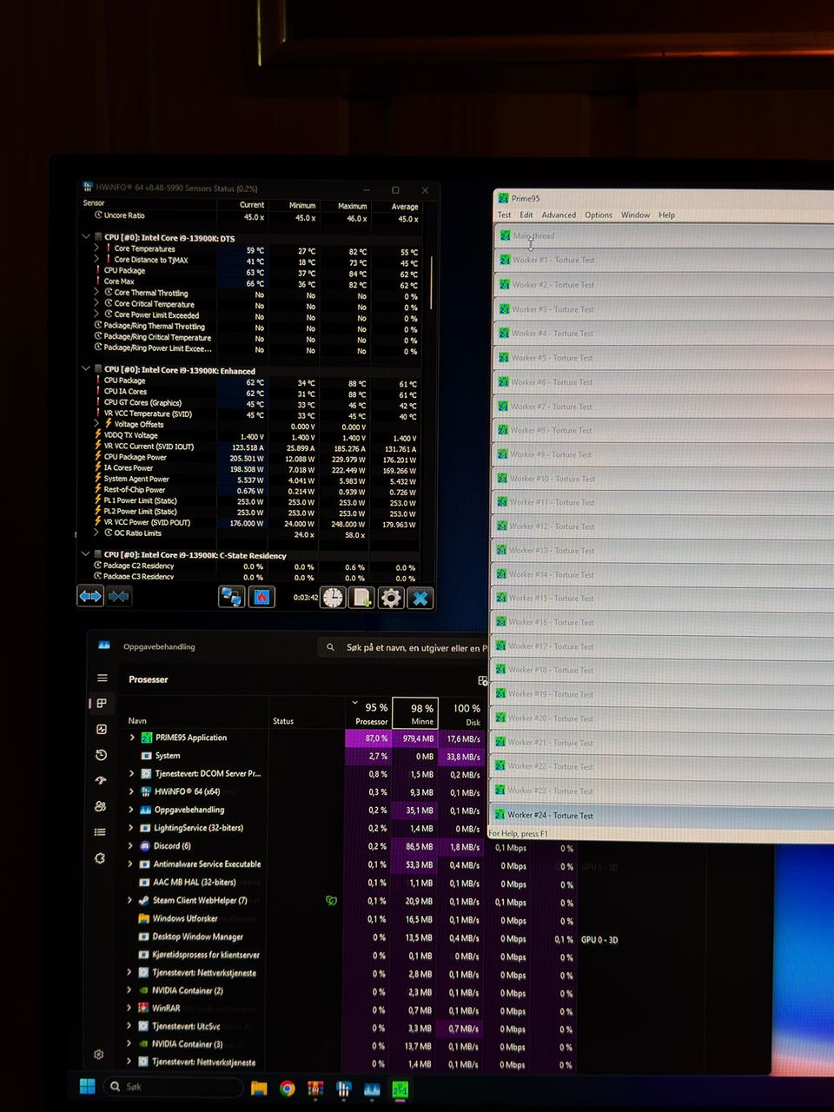Image resolution: width=834 pixels, height=1112 pixels.
Task: Expand HWiNFO 64 (x64) process group
Action: point(131,791)
